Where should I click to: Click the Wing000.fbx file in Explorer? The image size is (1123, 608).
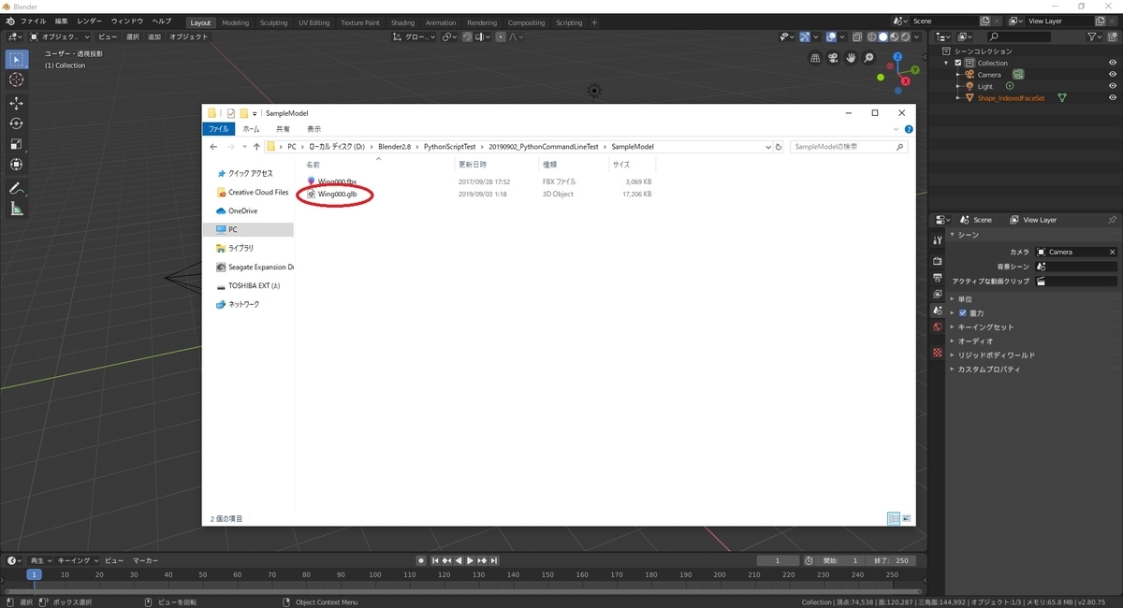(337, 181)
